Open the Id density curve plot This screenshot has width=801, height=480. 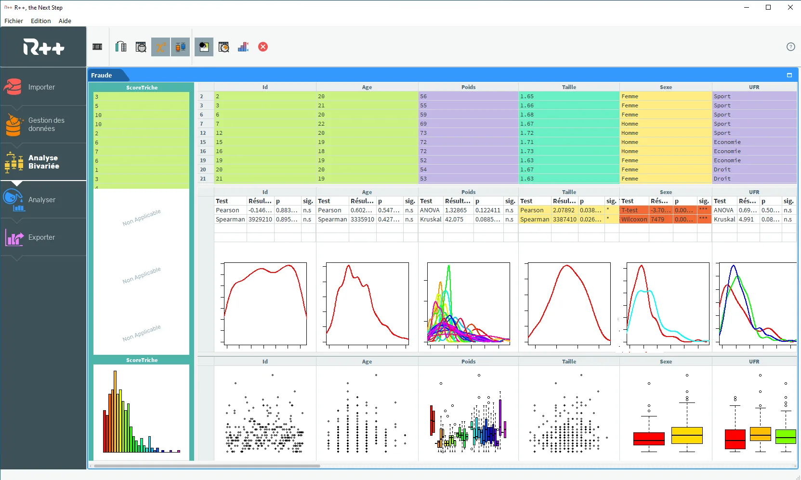265,304
